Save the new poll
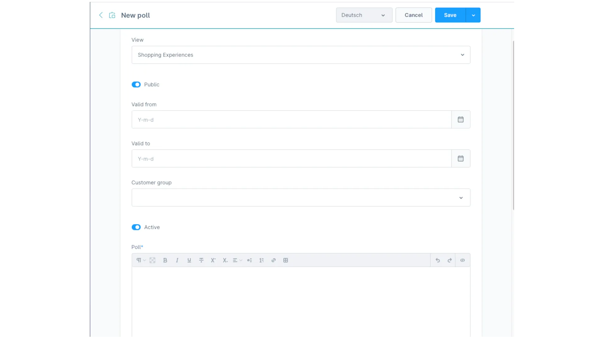Screen dimensions: 606x340 [450, 15]
